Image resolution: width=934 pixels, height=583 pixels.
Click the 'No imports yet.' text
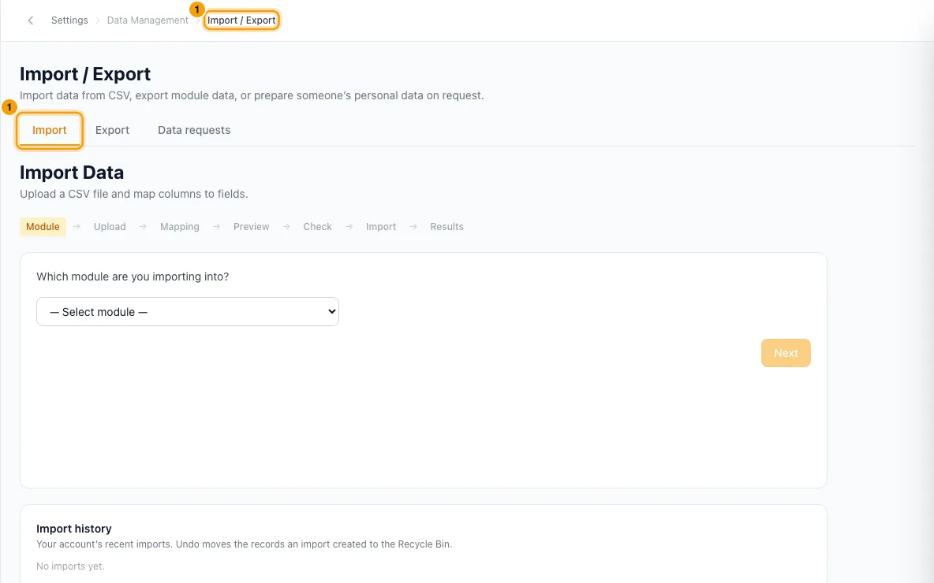pyautogui.click(x=70, y=566)
